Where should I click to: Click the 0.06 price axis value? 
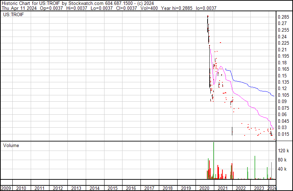(282, 114)
